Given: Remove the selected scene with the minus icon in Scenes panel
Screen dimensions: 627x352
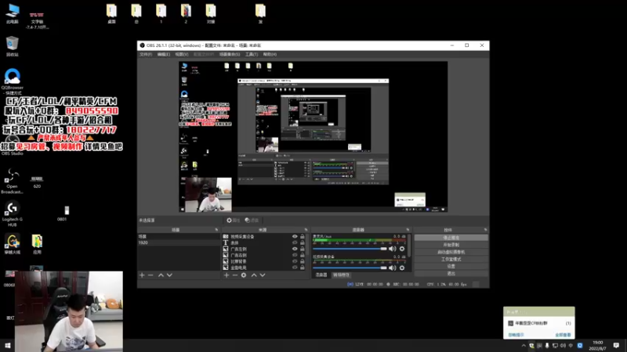Looking at the screenshot, I should [150, 275].
